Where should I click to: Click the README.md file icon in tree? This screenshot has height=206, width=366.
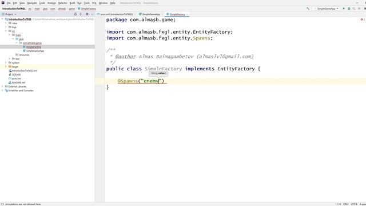(10, 82)
